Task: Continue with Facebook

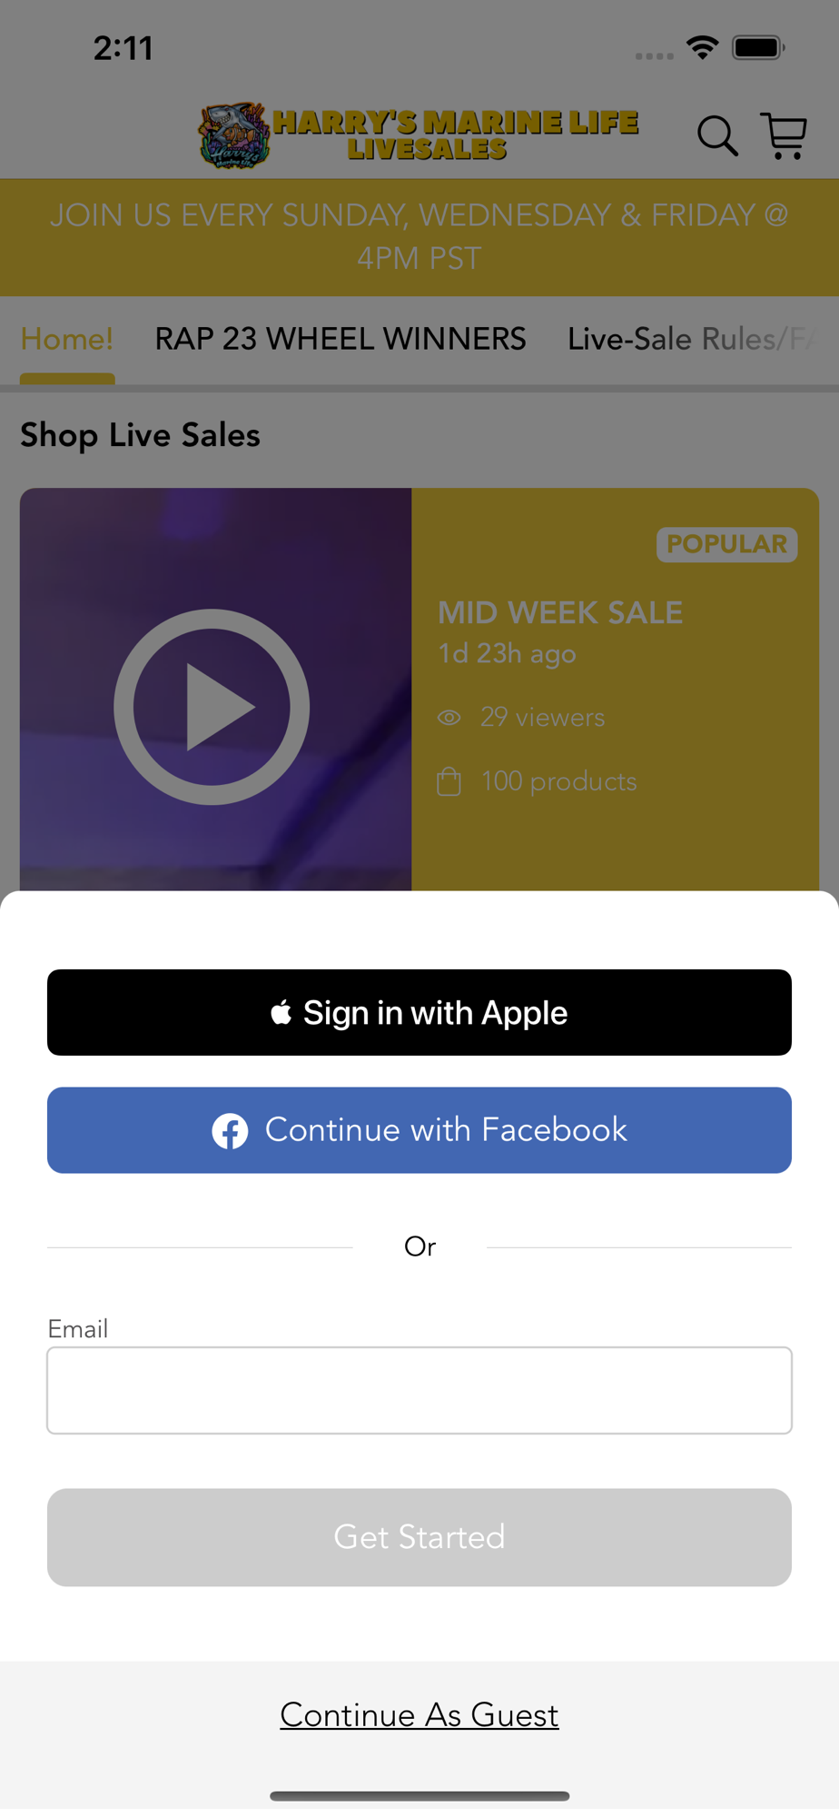Action: (x=419, y=1130)
